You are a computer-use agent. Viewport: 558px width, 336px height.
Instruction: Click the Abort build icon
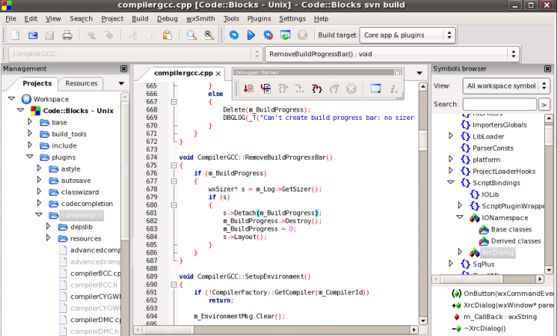(302, 35)
